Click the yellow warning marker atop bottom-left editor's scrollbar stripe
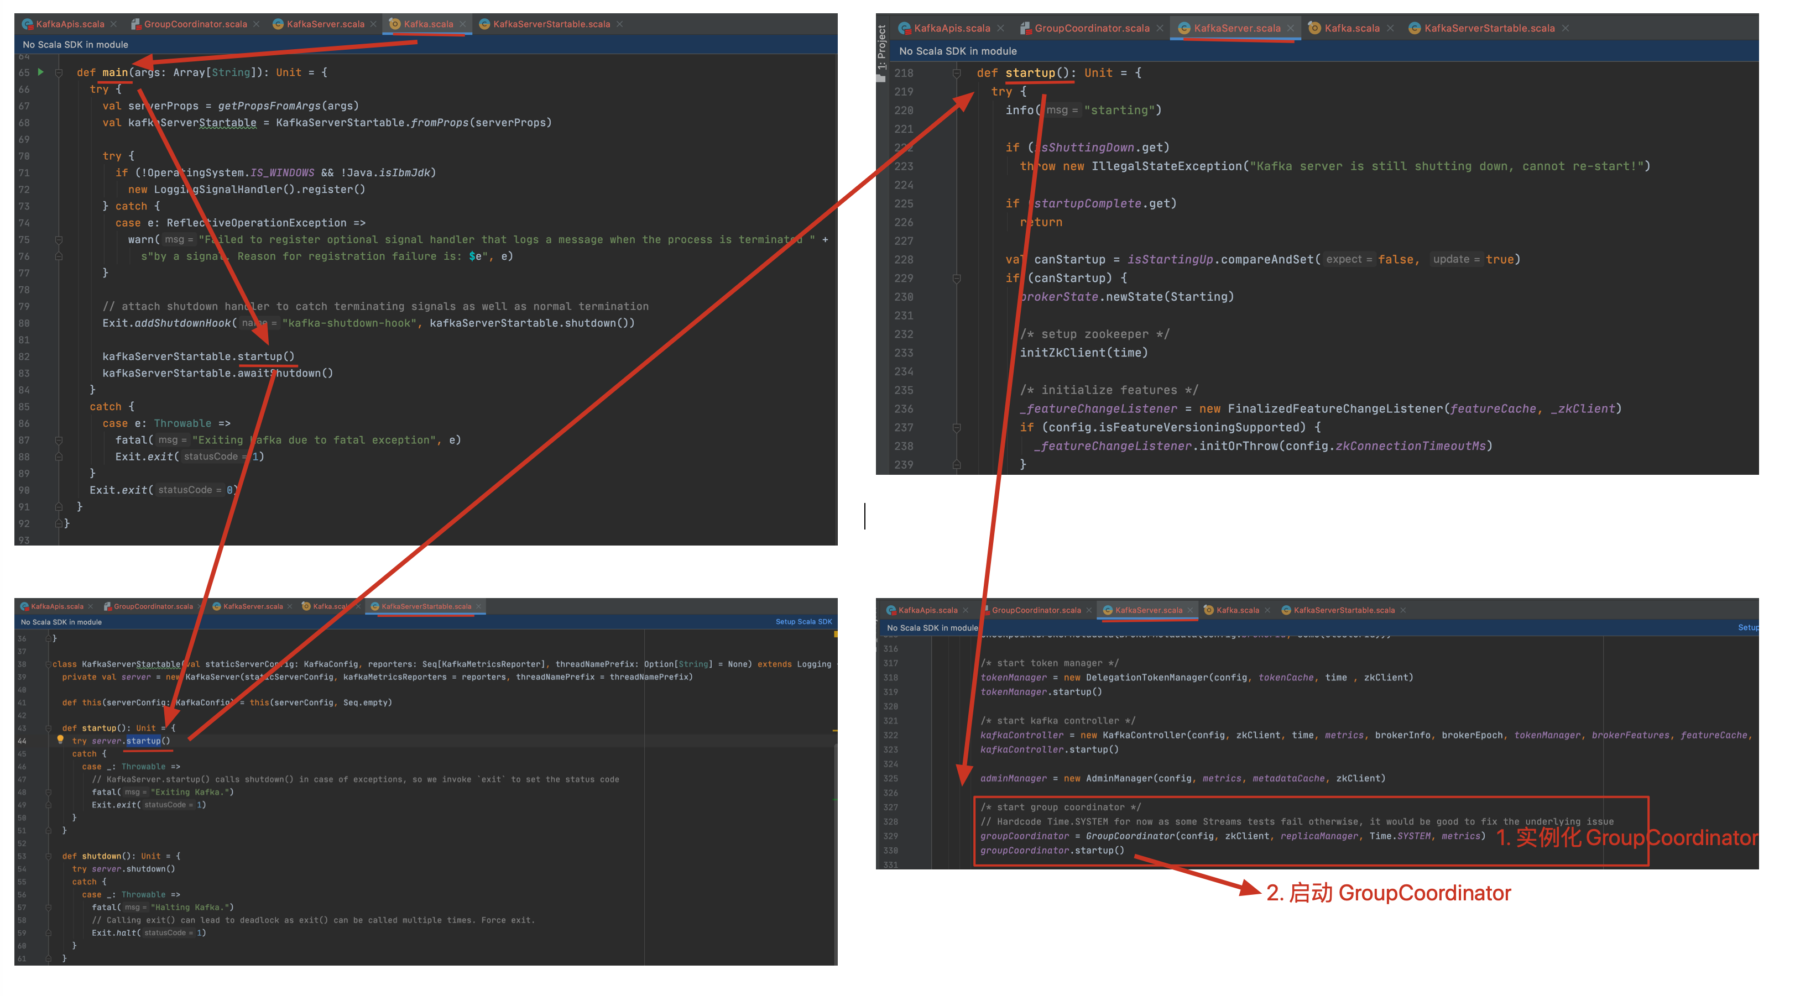The image size is (1795, 996). (835, 635)
